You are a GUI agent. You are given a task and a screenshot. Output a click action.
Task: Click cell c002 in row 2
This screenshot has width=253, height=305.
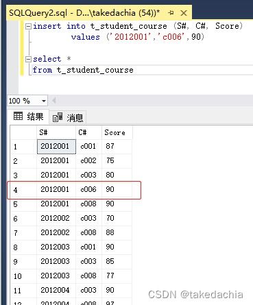click(x=88, y=161)
